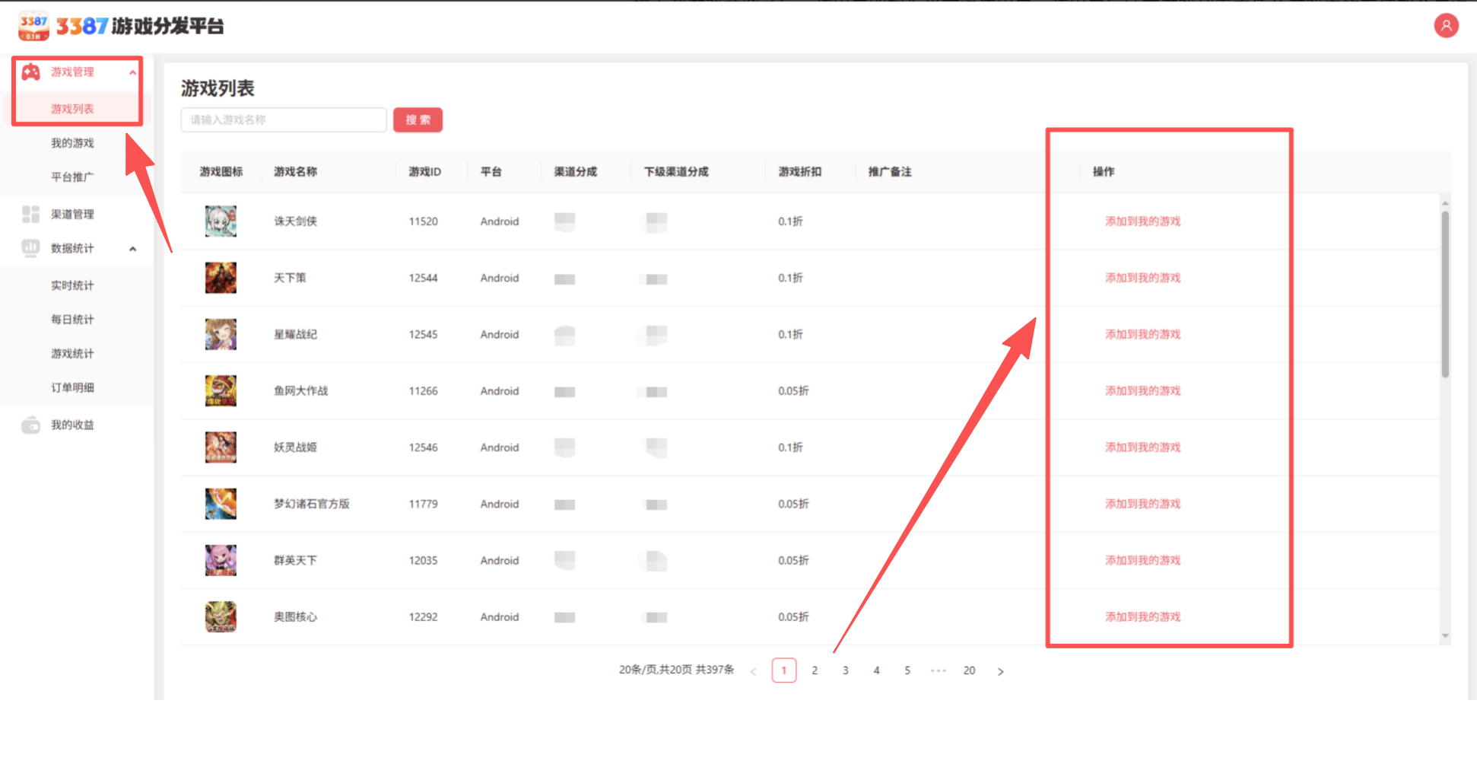Screen dimensions: 1477x764
Task: Select 平台推广 sidebar item
Action: coord(72,177)
